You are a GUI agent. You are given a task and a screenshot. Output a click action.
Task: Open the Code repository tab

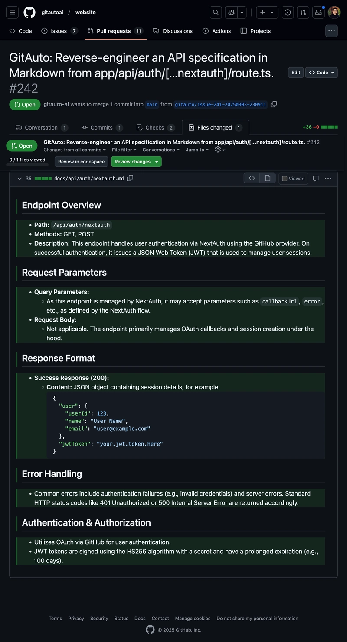click(21, 31)
